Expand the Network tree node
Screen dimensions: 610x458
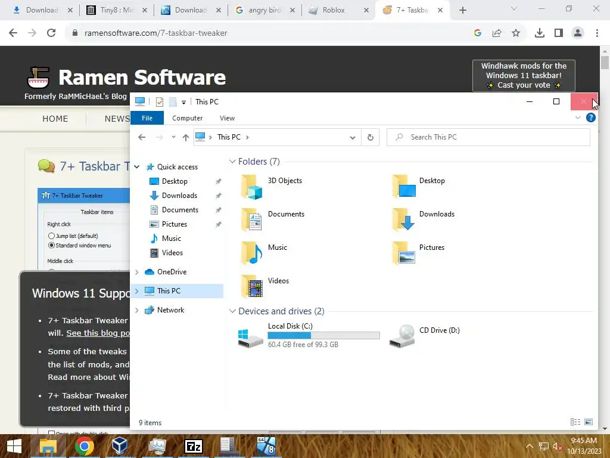(x=137, y=310)
